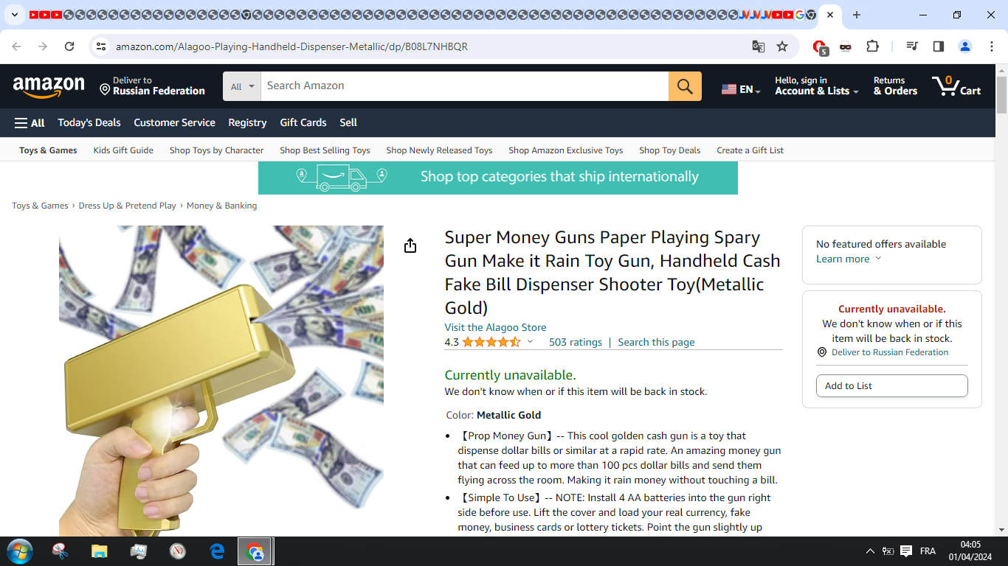The height and width of the screenshot is (566, 1008).
Task: Bookmark this page with the star icon
Action: (x=782, y=46)
